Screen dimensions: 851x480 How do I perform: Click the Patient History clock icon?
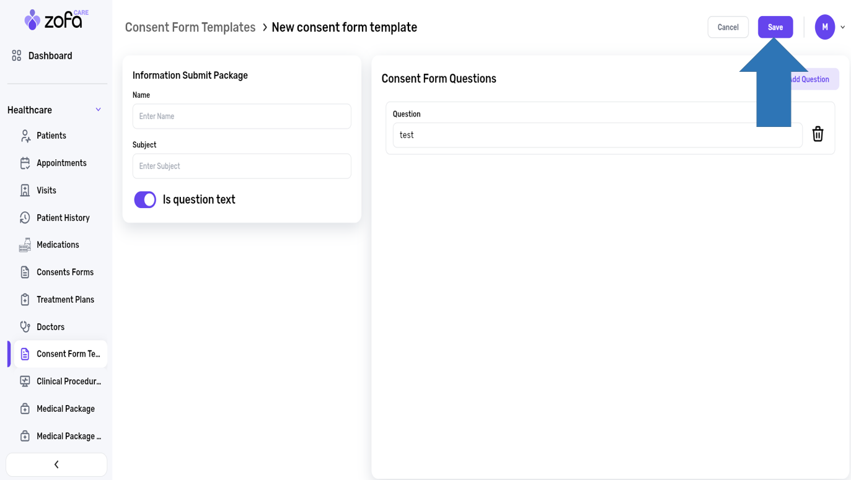(25, 217)
